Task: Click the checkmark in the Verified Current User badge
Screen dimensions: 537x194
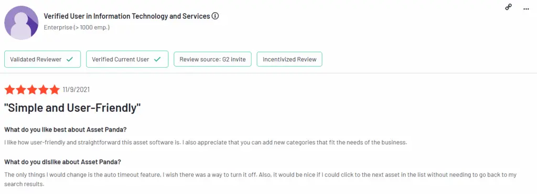Action: [x=157, y=59]
